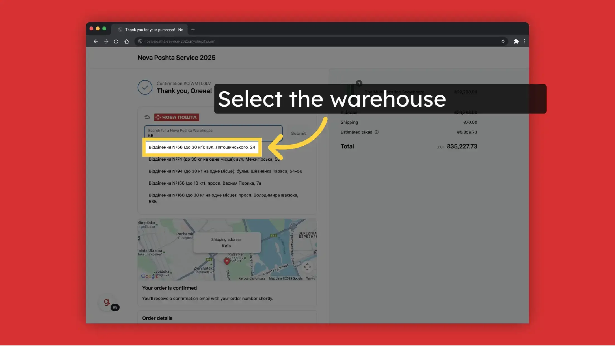Viewport: 615px width, 346px height.
Task: Click the browser forward arrow
Action: pyautogui.click(x=106, y=42)
